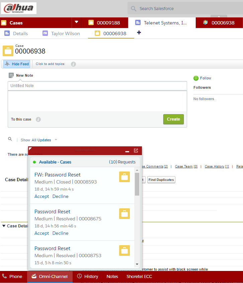Image resolution: width=243 pixels, height=283 pixels.
Task: Accept the FW: Password Reset request 00008593
Action: (x=42, y=196)
